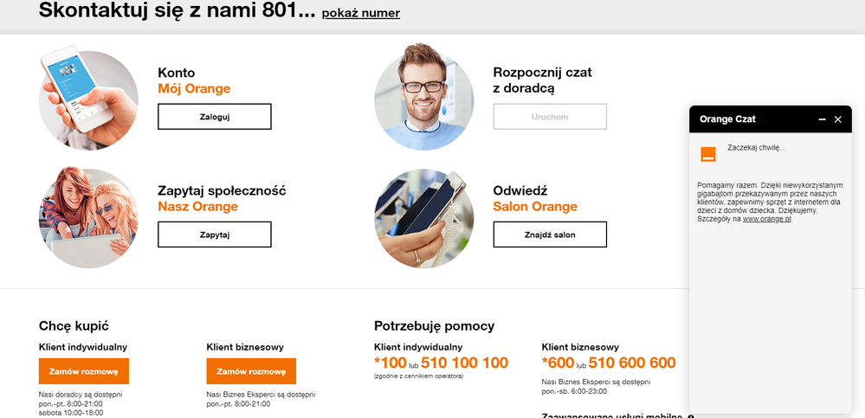
Task: Order a callback under Klient indywidualny
Action: click(84, 371)
